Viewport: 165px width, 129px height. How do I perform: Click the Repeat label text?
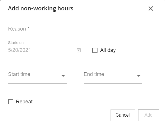24,102
